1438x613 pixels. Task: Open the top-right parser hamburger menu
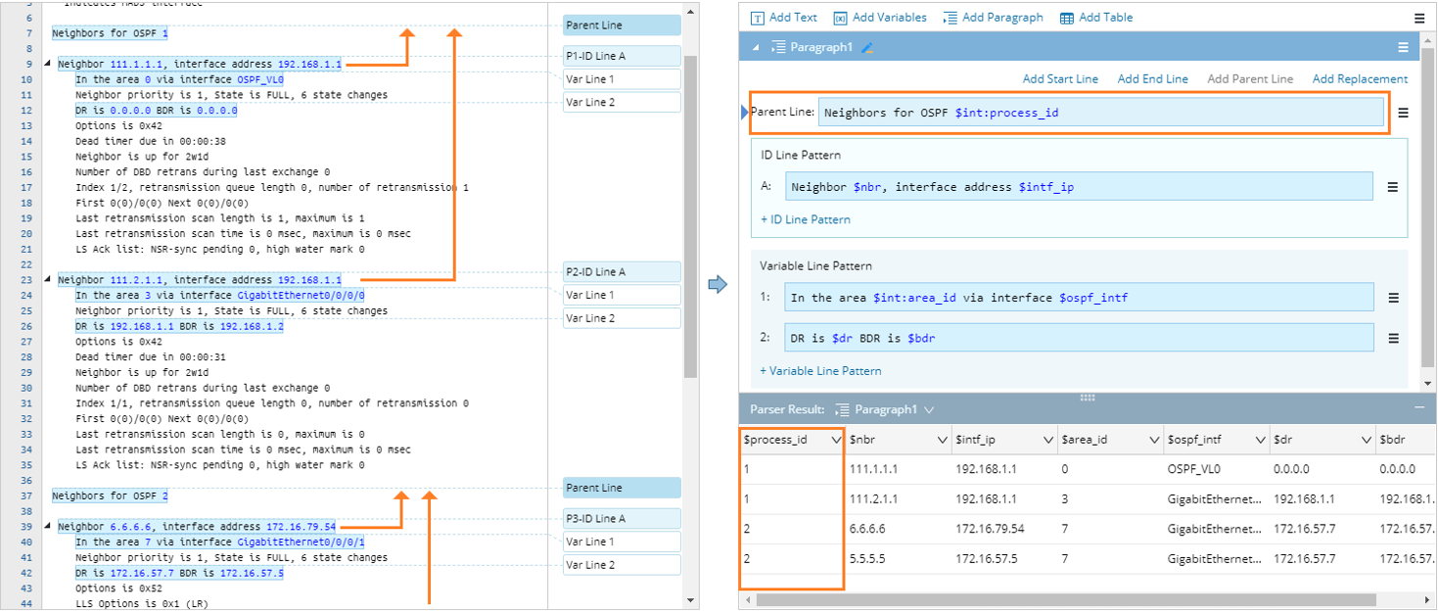click(x=1419, y=18)
